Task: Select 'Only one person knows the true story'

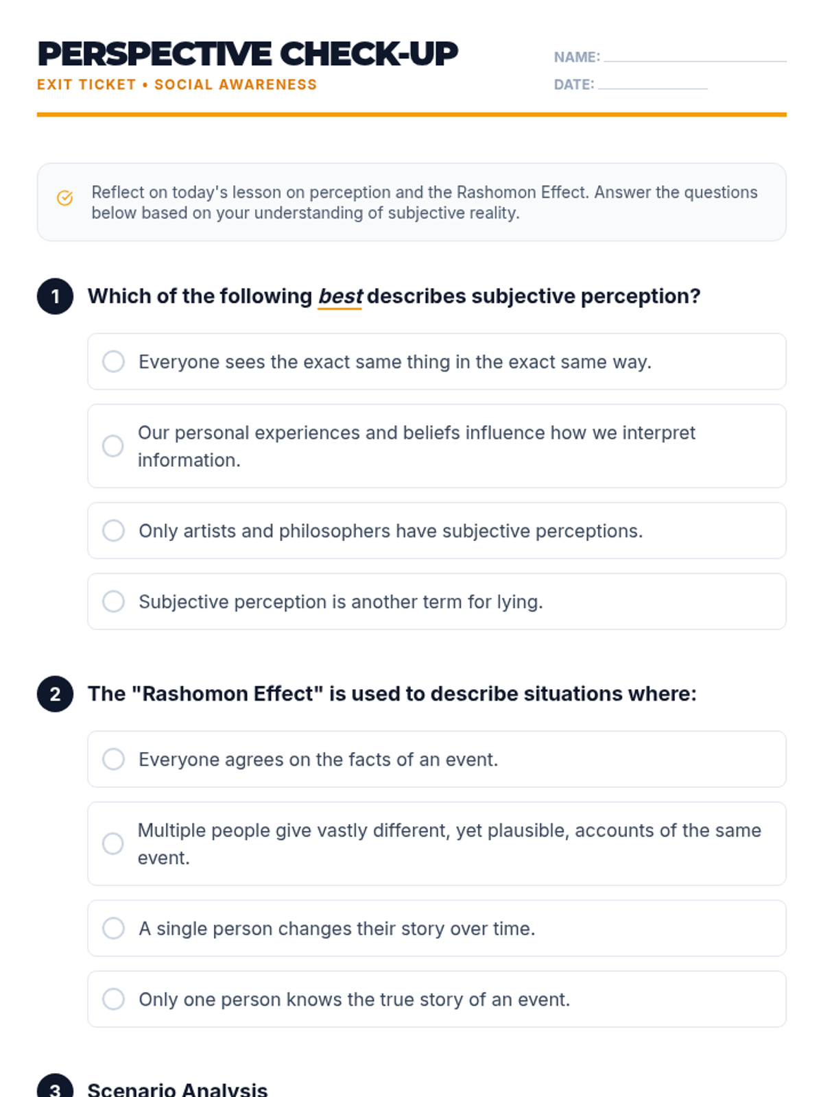Action: tap(114, 999)
